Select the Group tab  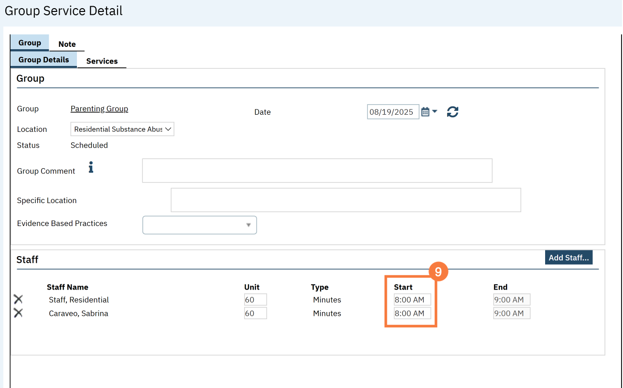pos(30,43)
